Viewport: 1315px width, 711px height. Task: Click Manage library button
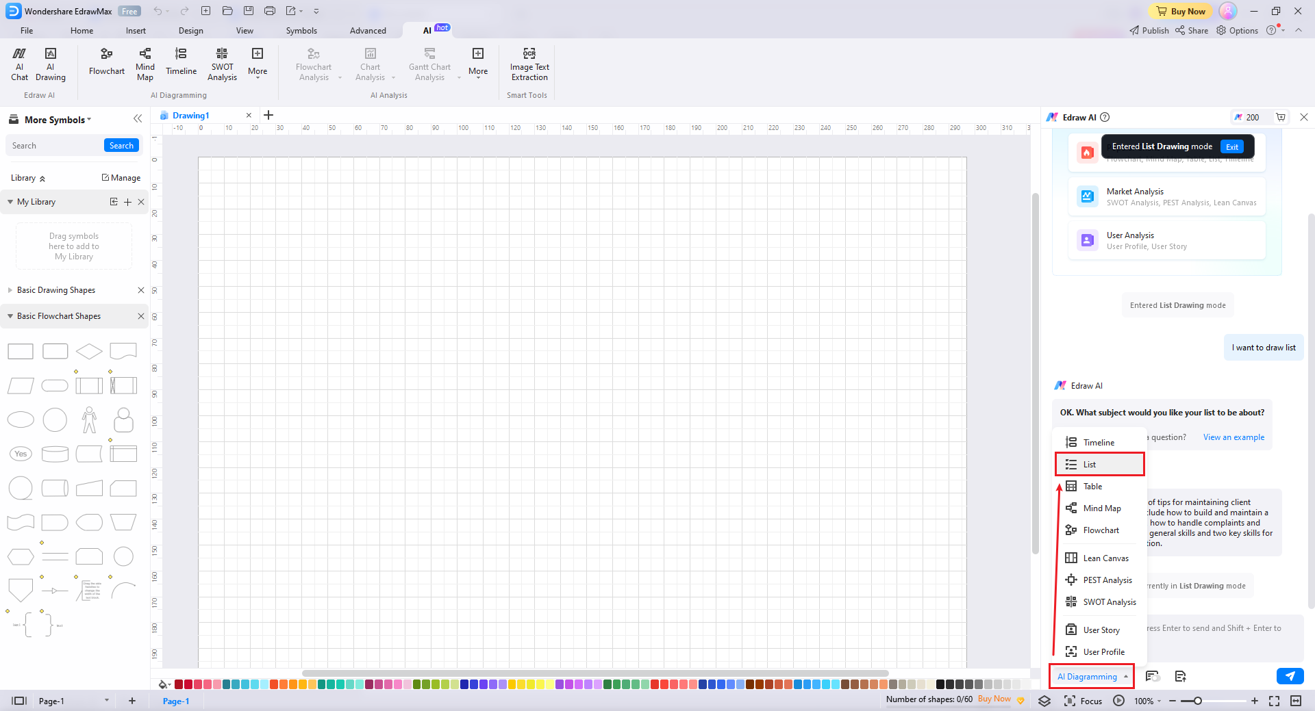click(121, 178)
